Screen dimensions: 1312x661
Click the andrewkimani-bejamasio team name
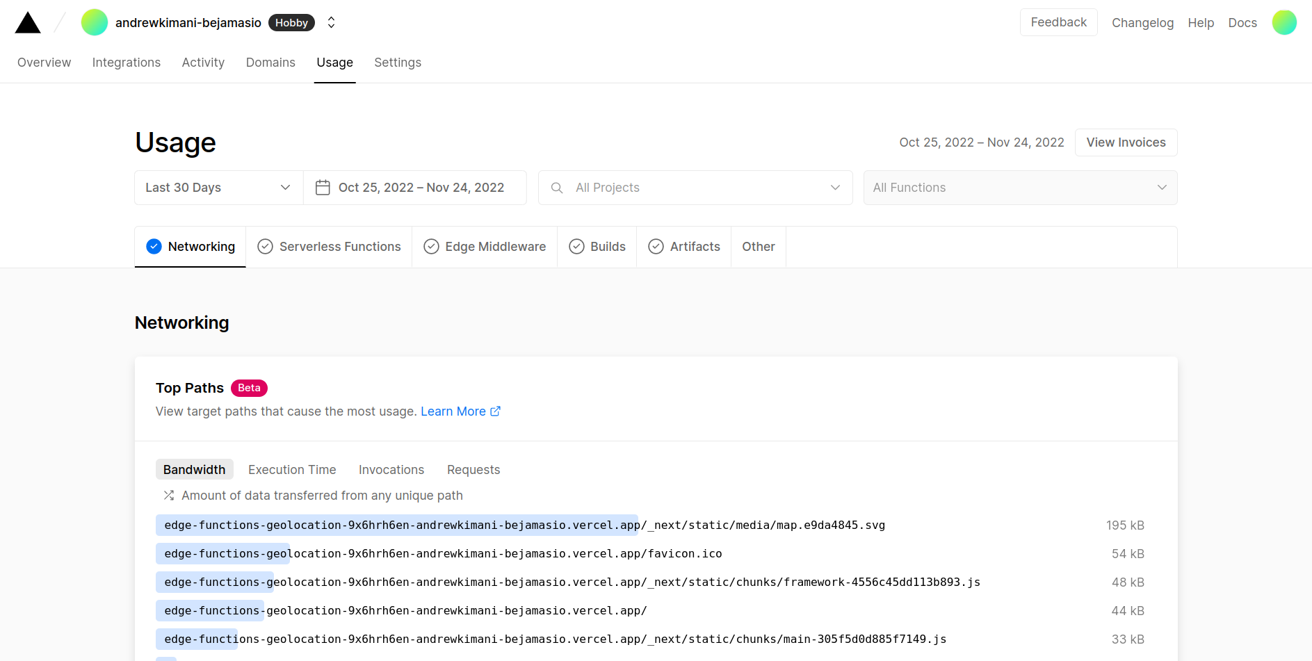[188, 23]
